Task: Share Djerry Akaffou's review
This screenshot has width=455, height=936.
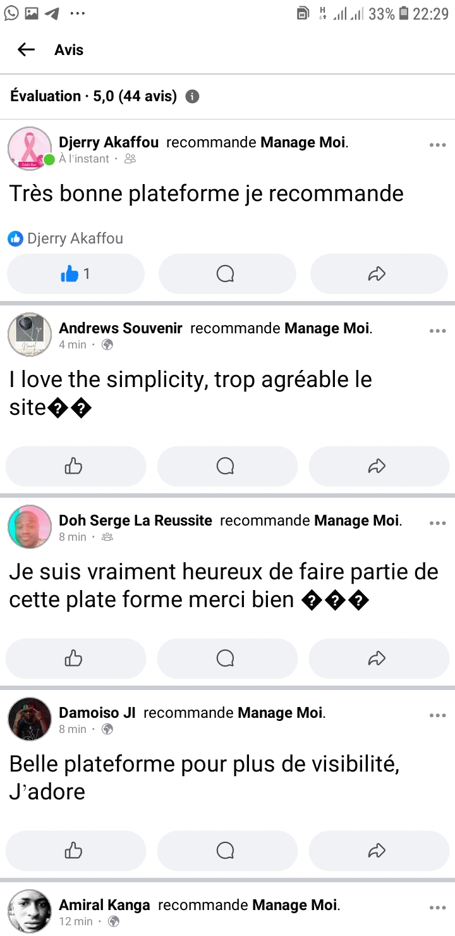Action: (x=377, y=274)
